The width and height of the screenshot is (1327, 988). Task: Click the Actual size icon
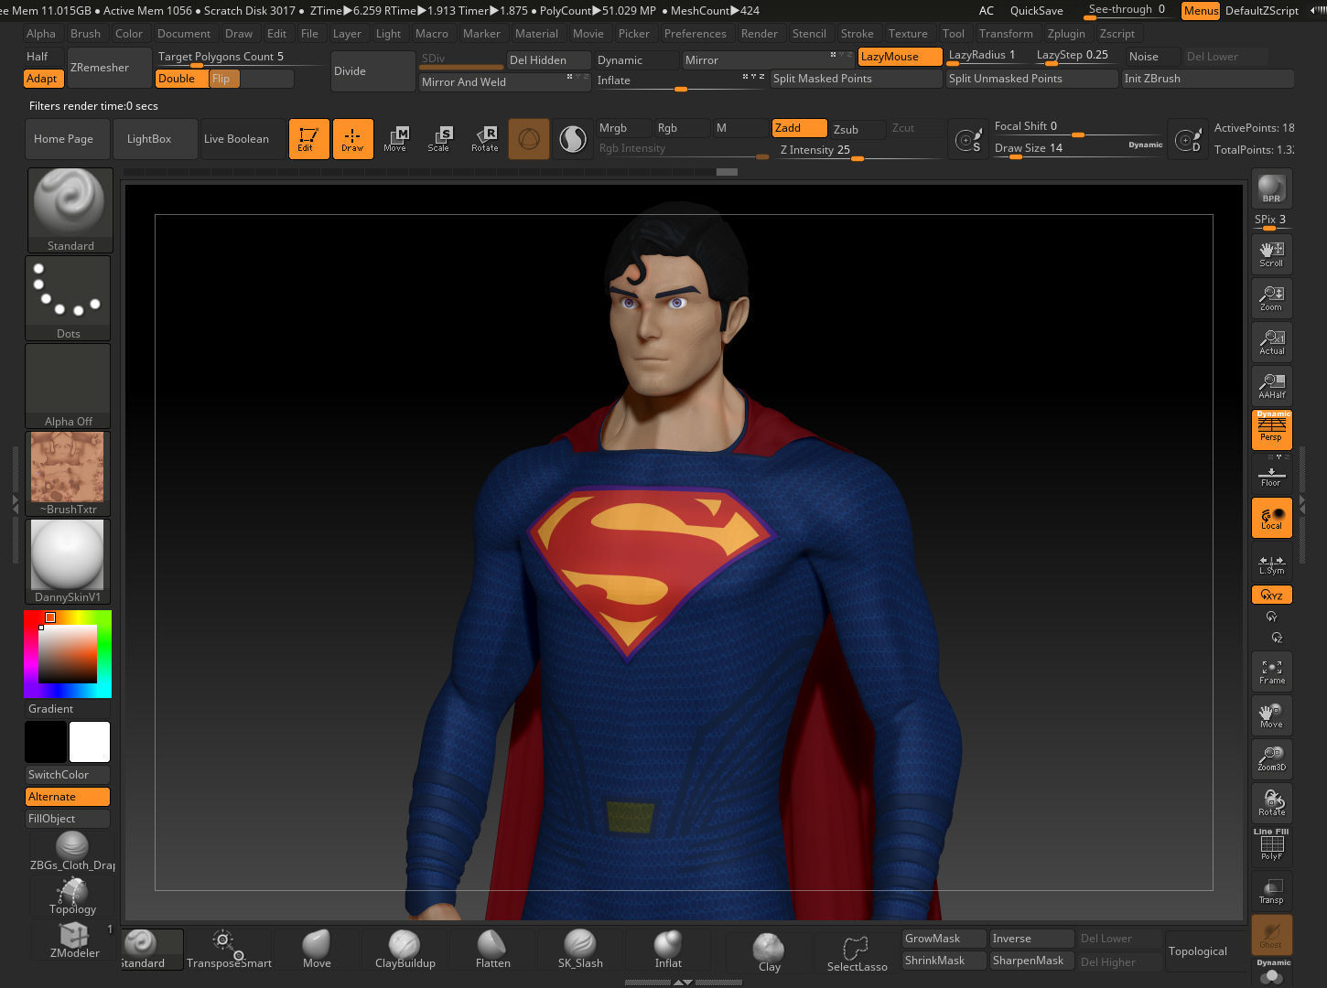1272,342
